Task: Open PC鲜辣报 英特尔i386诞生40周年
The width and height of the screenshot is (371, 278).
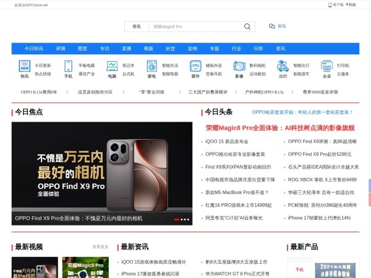Action: pyautogui.click(x=322, y=205)
